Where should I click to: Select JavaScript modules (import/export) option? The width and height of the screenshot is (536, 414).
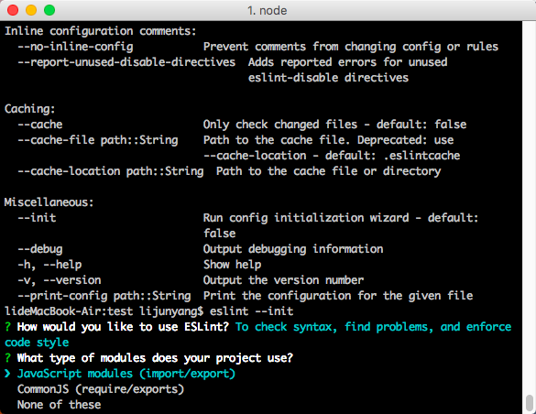[126, 374]
